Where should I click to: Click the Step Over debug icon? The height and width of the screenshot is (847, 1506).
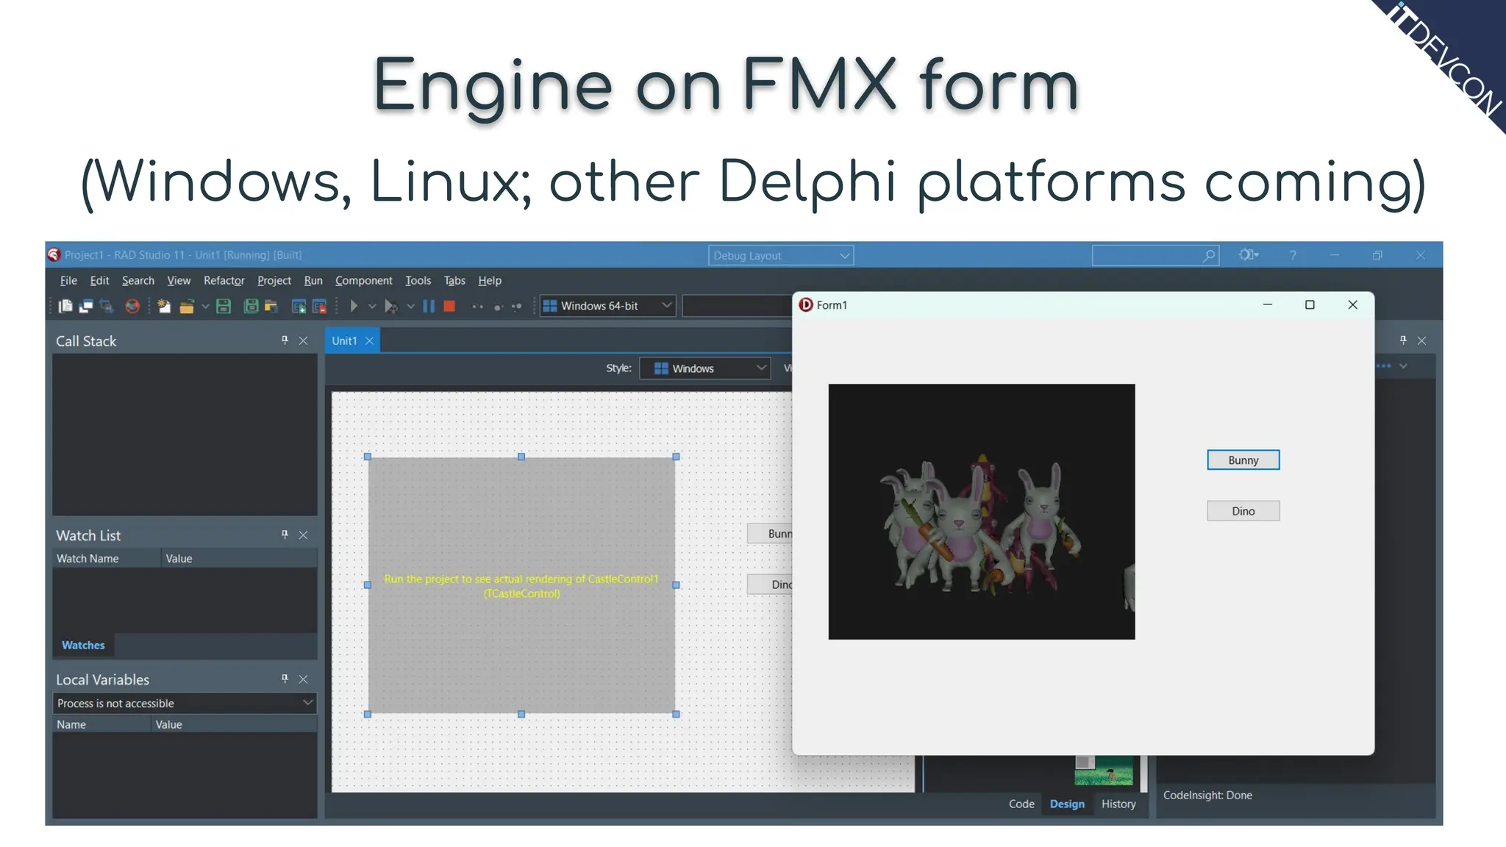[477, 306]
